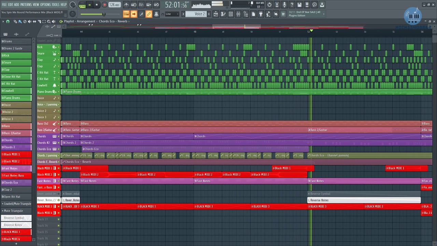Click the add pattern plus button
Image resolution: width=437 pixels, height=246 pixels.
(x=209, y=14)
